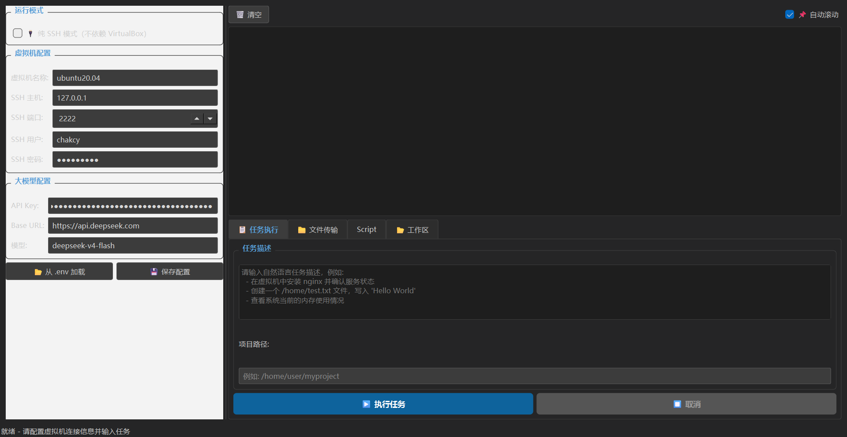This screenshot has height=437, width=847.
Task: Click the stop icon on the 取消 button
Action: 677,404
